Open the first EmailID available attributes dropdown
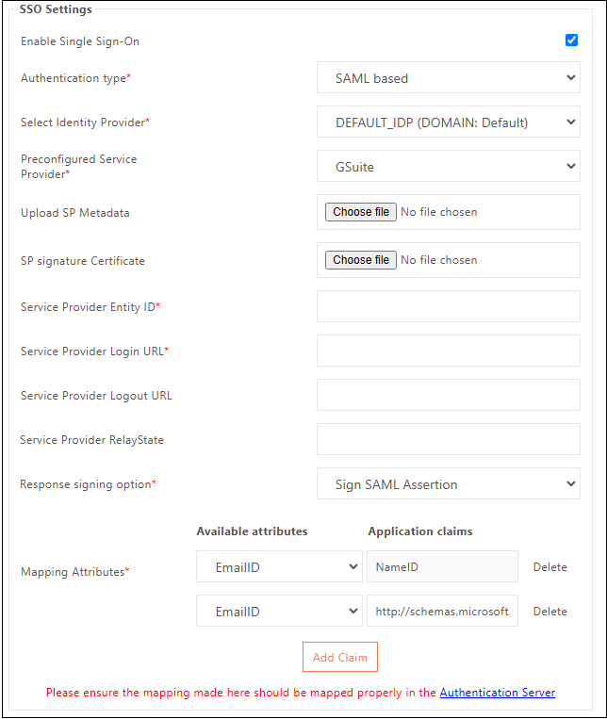607x719 pixels. pos(279,567)
